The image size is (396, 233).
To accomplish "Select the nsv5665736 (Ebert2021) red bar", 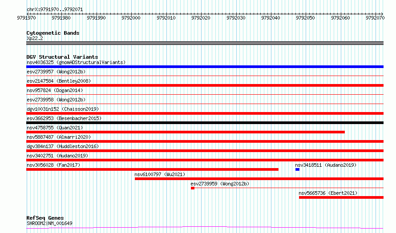I will 341,197.
